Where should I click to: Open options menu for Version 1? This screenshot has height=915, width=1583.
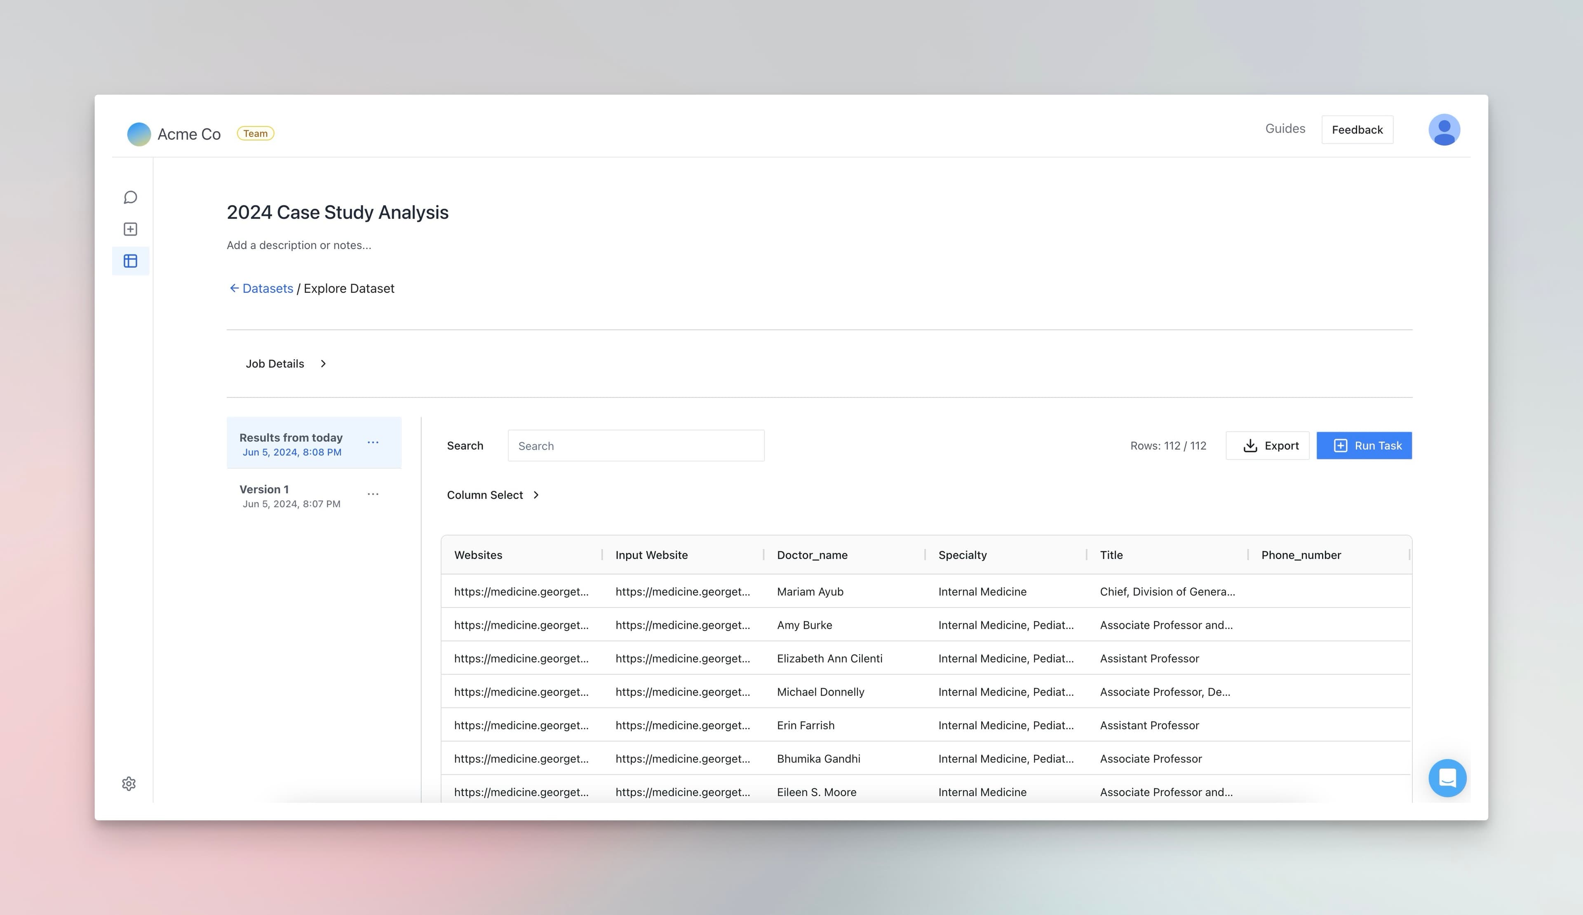tap(373, 494)
